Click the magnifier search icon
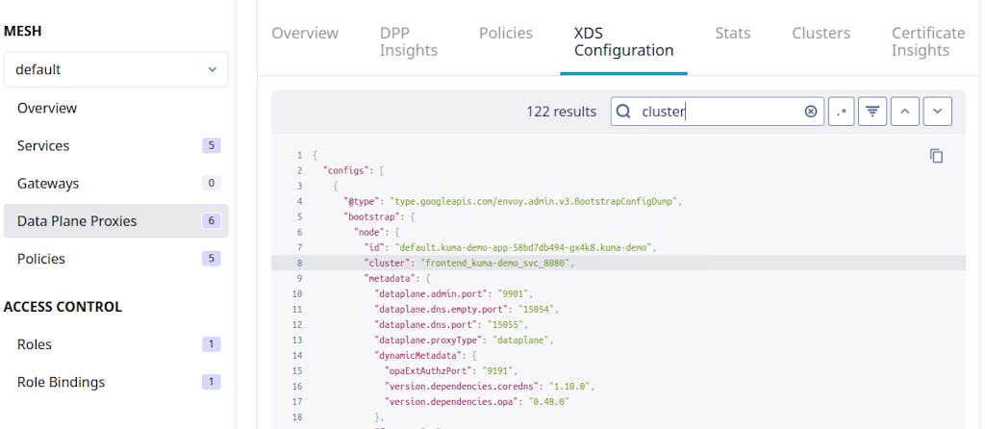Image resolution: width=985 pixels, height=429 pixels. click(x=625, y=112)
